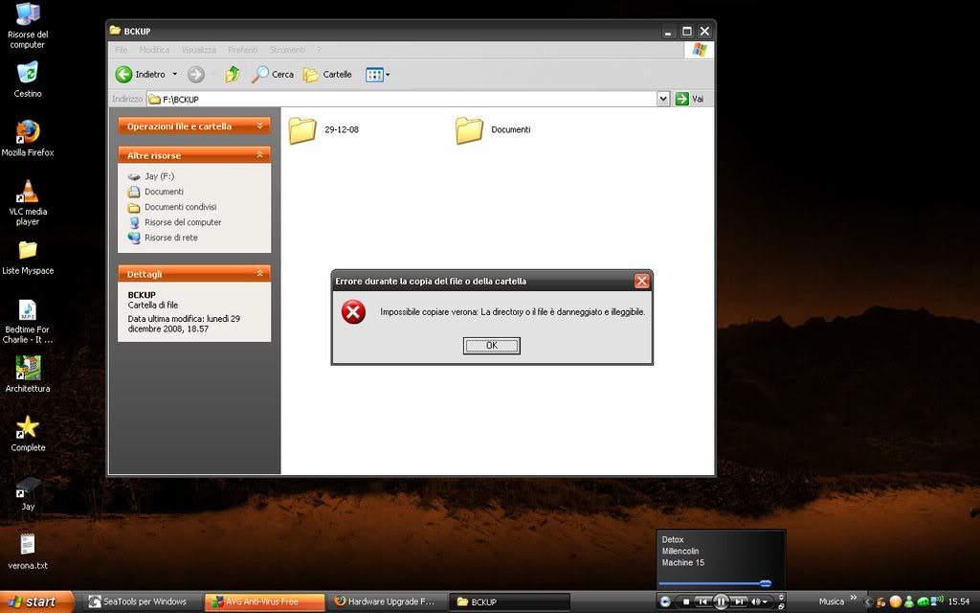Expand the views button dropdown
This screenshot has height=613, width=980.
388,75
